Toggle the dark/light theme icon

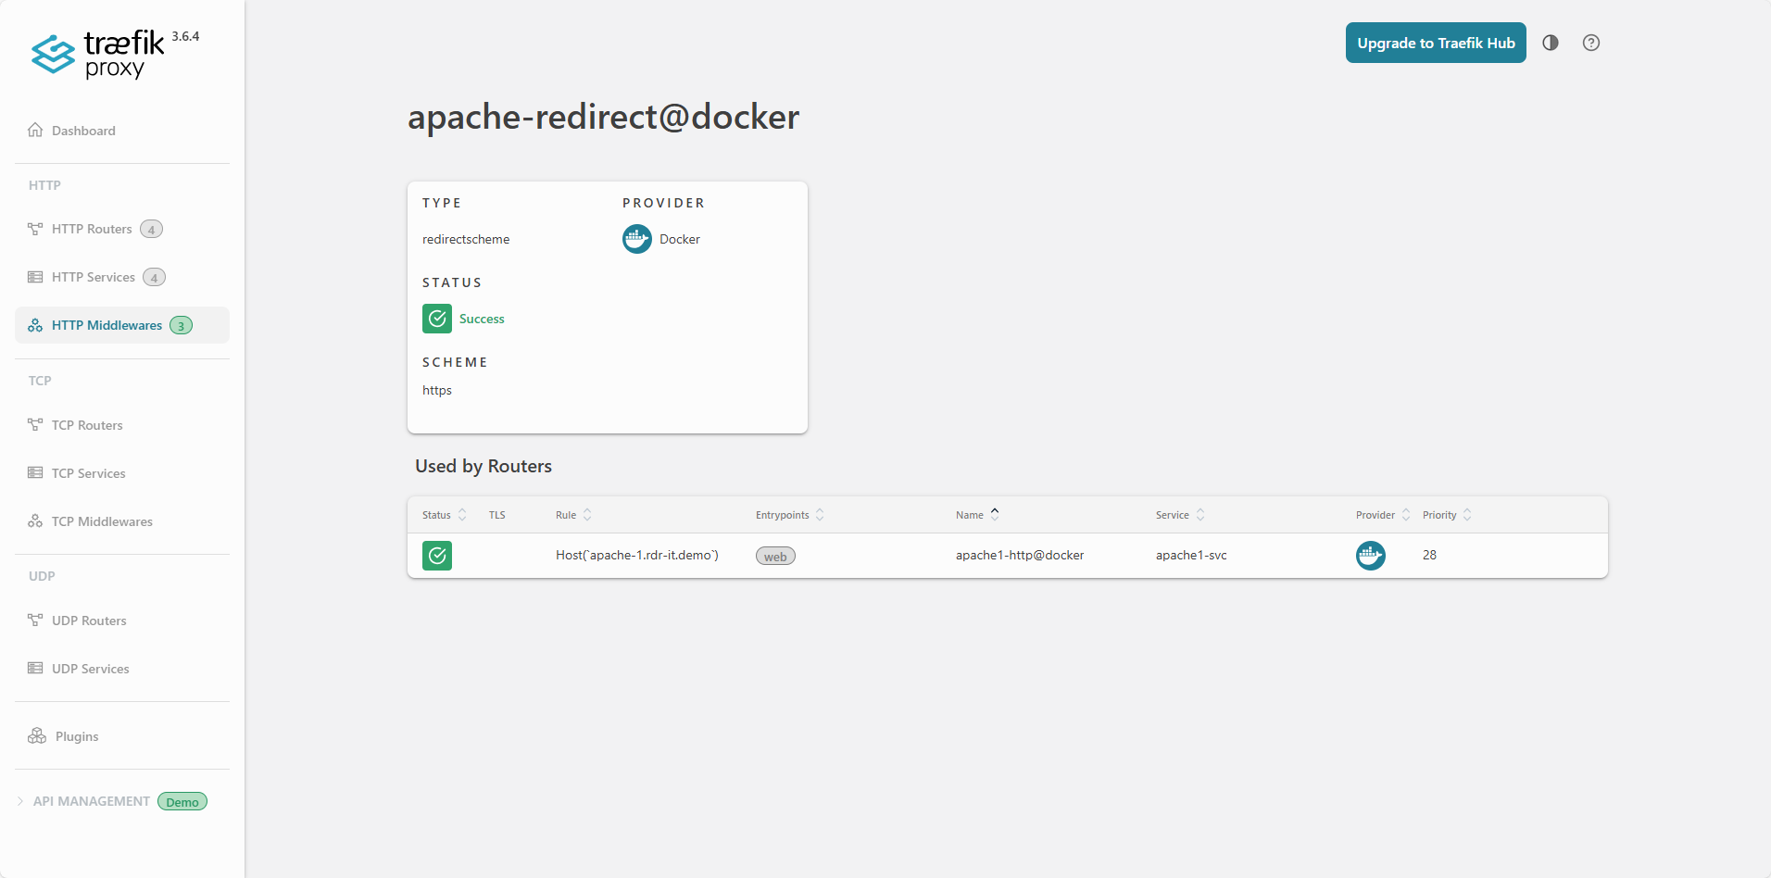coord(1550,43)
